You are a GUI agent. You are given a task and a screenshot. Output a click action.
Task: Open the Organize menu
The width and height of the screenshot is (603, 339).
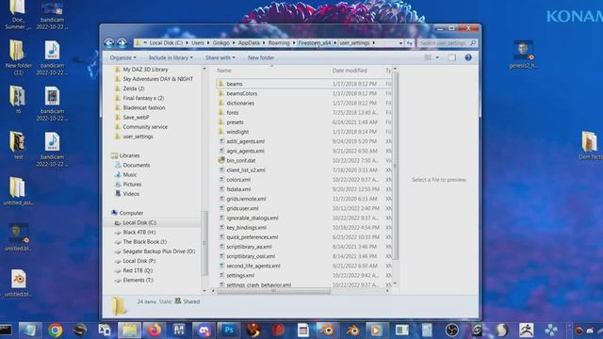coord(122,57)
